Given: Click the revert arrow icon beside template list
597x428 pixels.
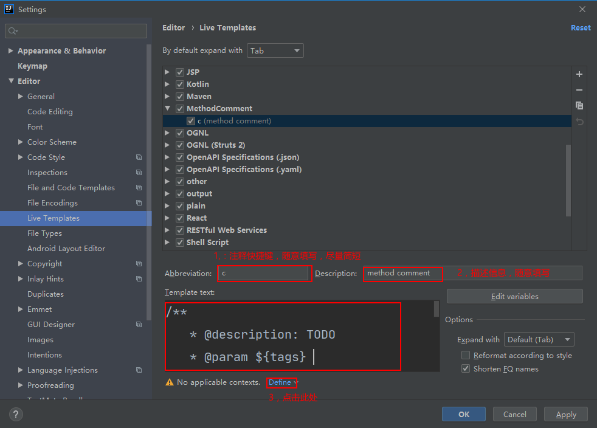Looking at the screenshot, I should (x=579, y=122).
